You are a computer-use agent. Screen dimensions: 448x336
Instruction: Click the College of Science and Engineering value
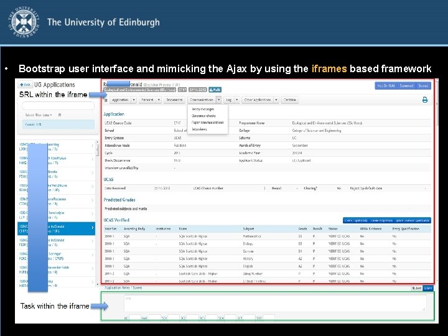(316, 131)
